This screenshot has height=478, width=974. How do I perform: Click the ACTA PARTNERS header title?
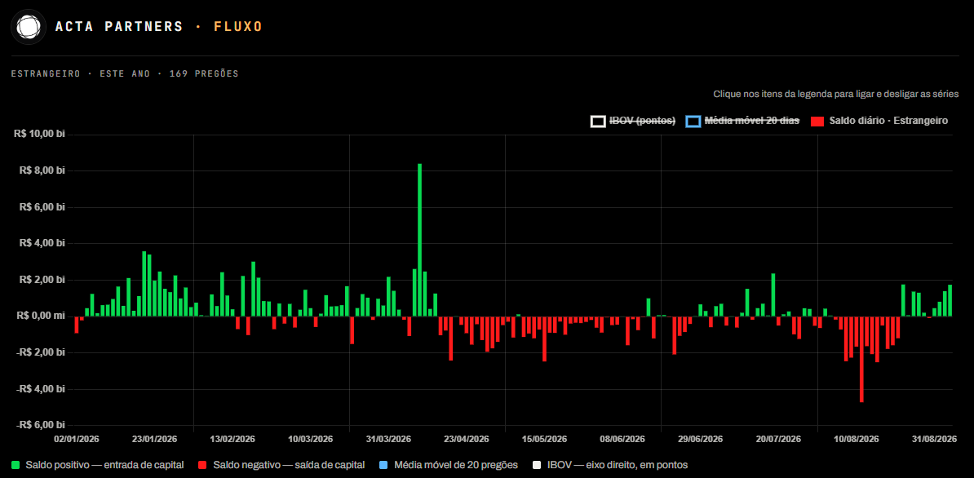(119, 27)
